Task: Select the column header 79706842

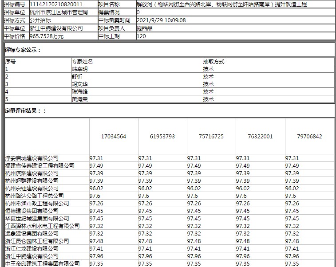Action: [309, 137]
